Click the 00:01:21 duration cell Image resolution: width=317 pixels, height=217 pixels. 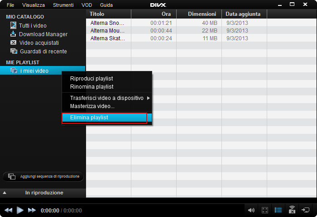[x=161, y=23]
